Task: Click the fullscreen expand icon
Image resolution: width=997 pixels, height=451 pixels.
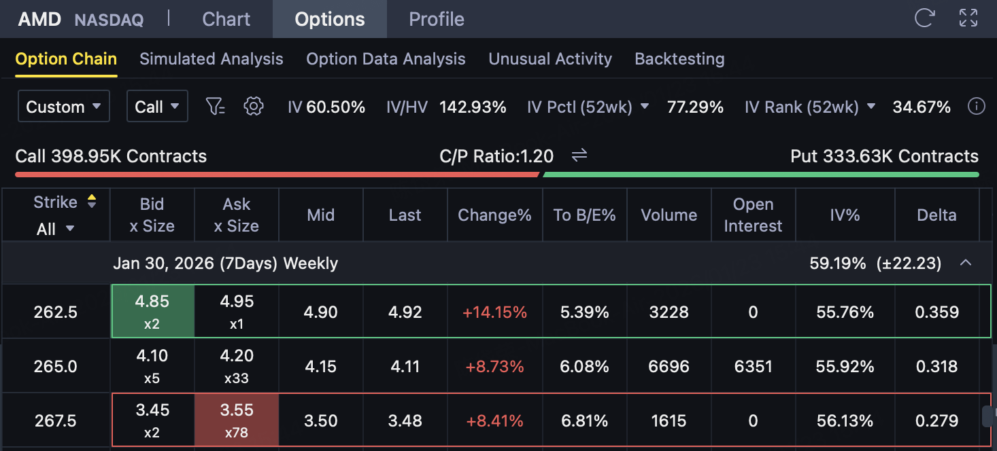Action: (x=968, y=18)
